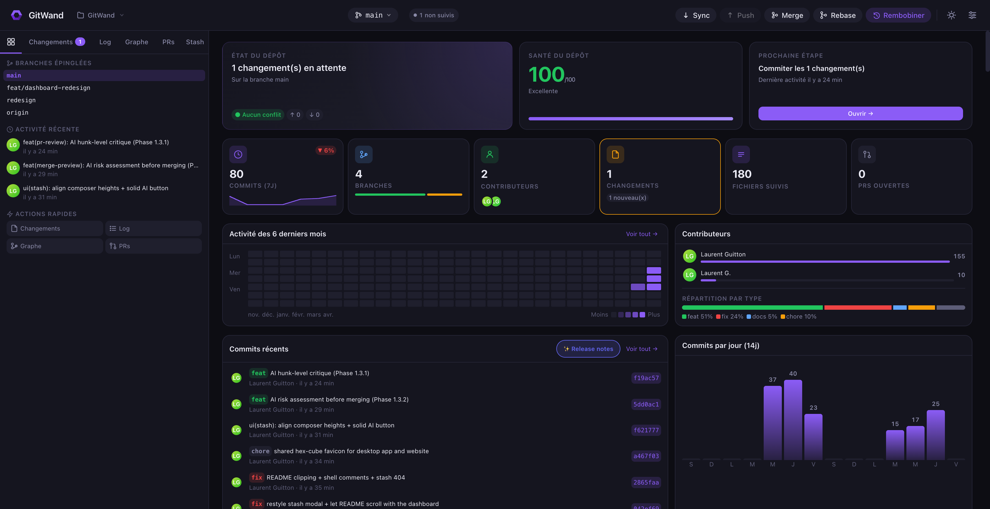990x509 pixels.
Task: Select the Graphe quick action icon
Action: pos(14,246)
